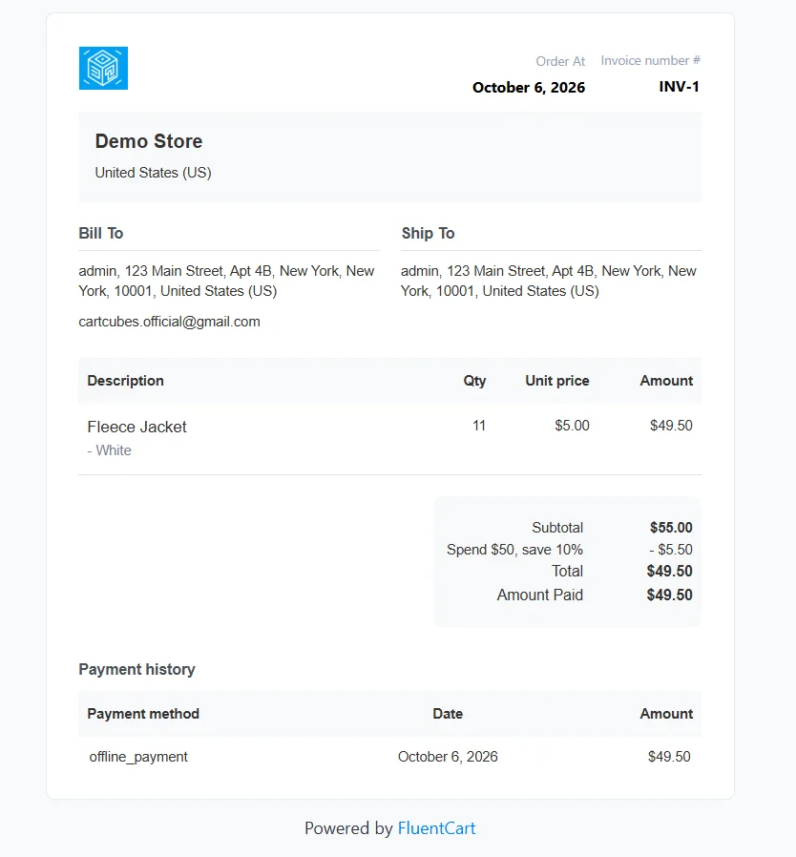Click the 'Ship To' heading
This screenshot has width=796, height=857.
[x=429, y=234]
